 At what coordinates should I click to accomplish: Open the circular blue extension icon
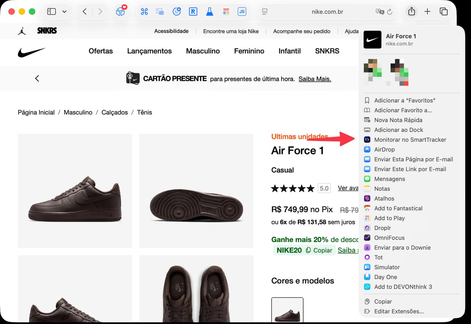[177, 12]
